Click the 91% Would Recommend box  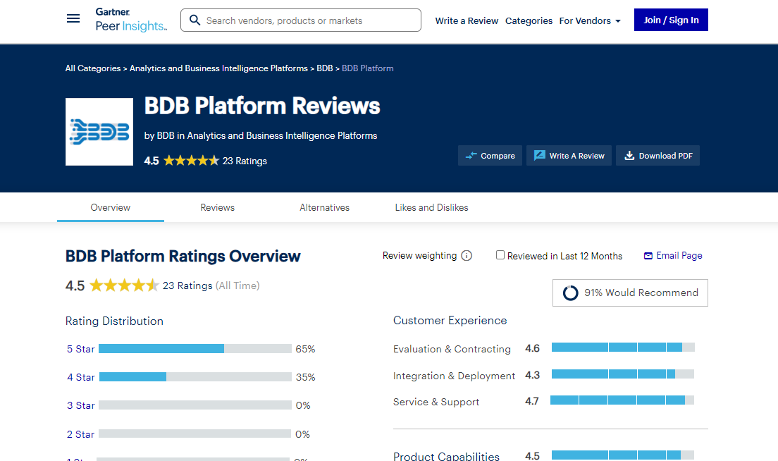point(630,293)
